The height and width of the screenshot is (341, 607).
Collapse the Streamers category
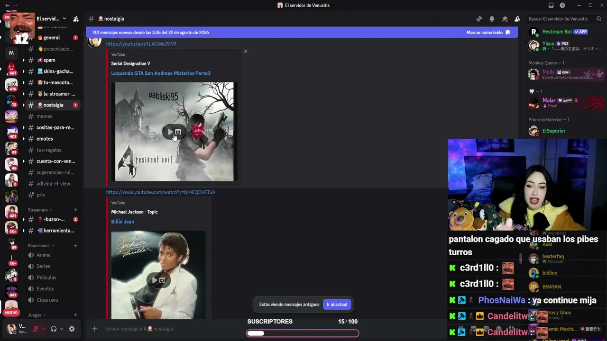pos(40,210)
